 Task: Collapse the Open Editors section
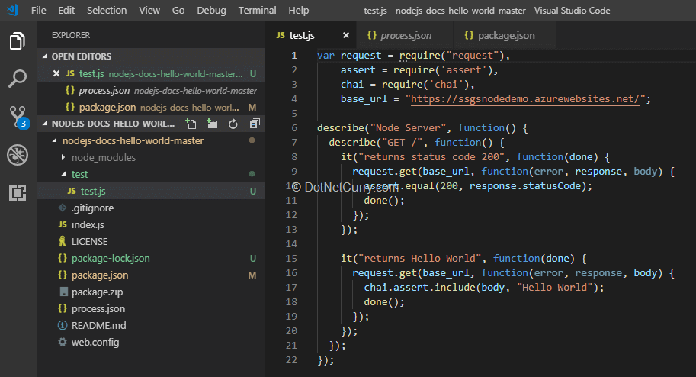click(44, 56)
